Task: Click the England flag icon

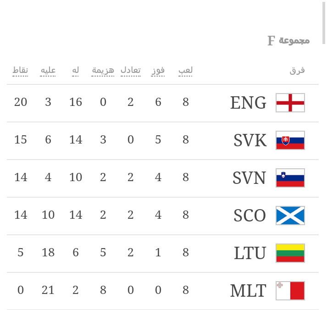Action: pyautogui.click(x=290, y=103)
